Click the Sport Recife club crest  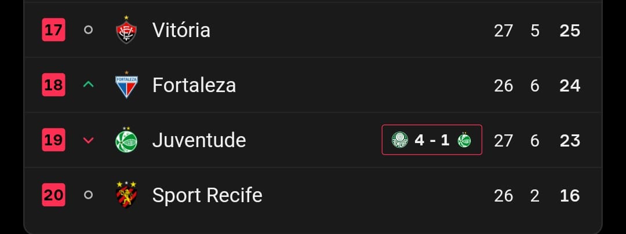click(x=126, y=195)
